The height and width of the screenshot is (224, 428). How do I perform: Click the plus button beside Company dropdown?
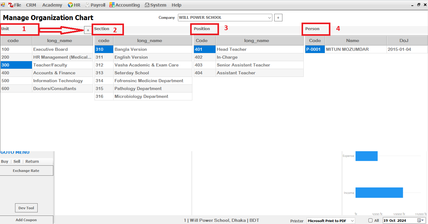pos(278,18)
